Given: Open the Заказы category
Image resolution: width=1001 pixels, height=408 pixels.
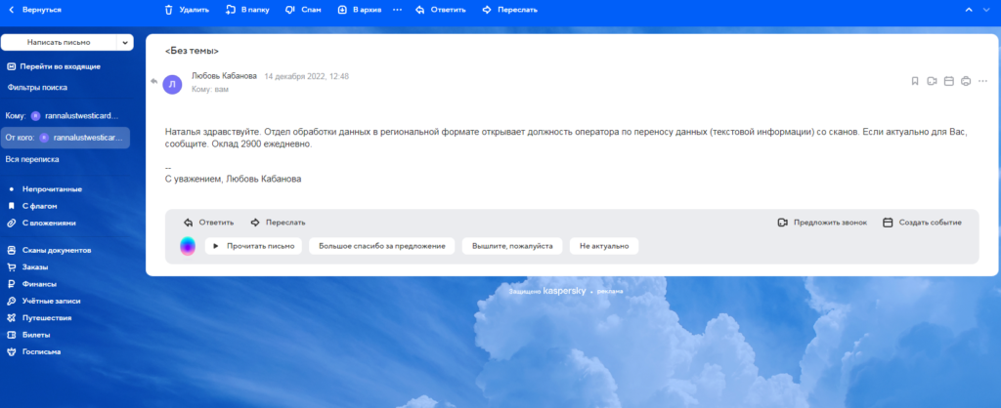Looking at the screenshot, I should click(x=27, y=267).
